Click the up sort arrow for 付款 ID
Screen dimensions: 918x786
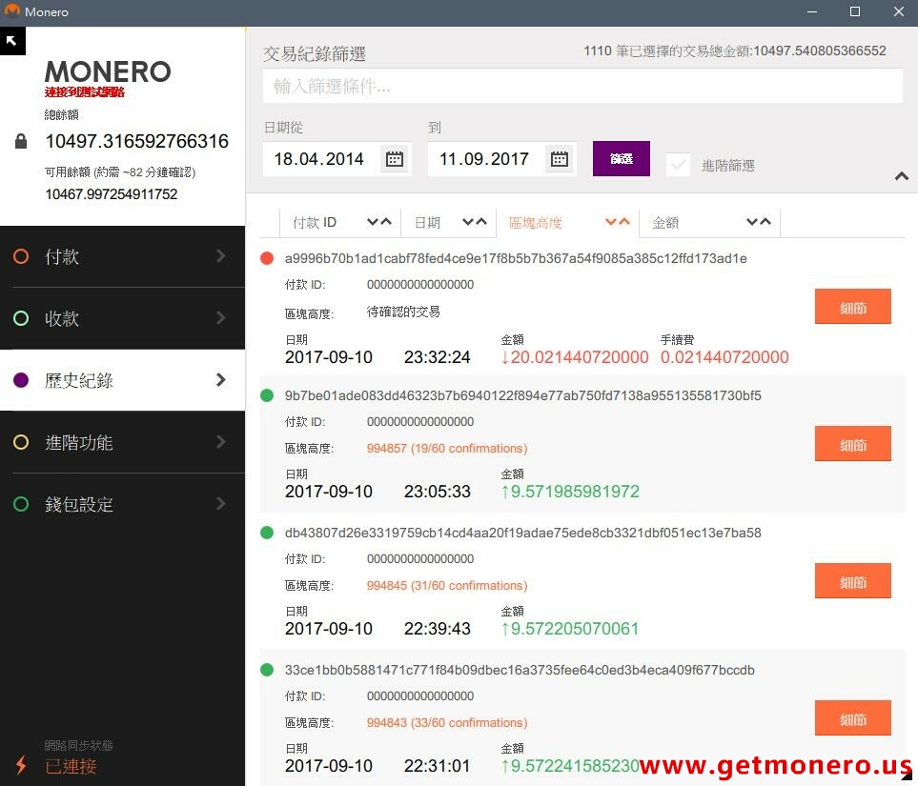(386, 222)
